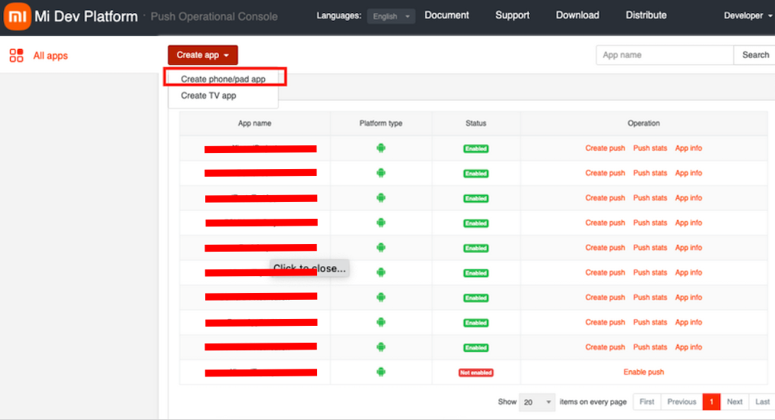Click the Search button
This screenshot has width=775, height=420.
click(755, 55)
